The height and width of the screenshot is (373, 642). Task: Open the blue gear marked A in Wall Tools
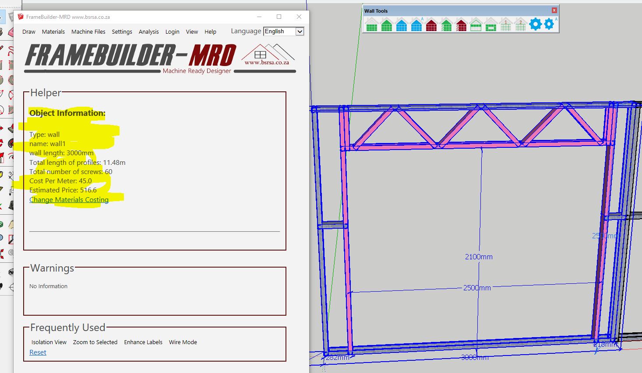pyautogui.click(x=550, y=24)
